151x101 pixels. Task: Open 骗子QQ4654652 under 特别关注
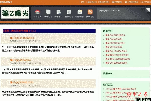[x=114, y=47]
